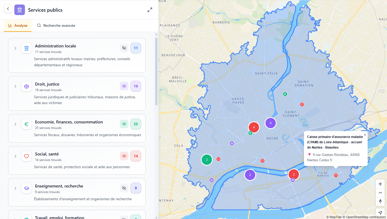The image size is (387, 219).
Task: Select the Economie, finances euro icon
Action: click(x=26, y=124)
